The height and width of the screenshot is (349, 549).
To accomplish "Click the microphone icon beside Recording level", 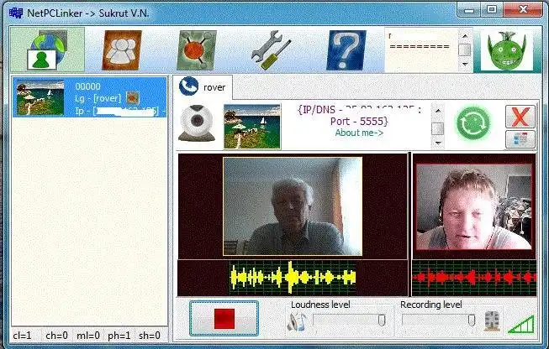I will [493, 320].
